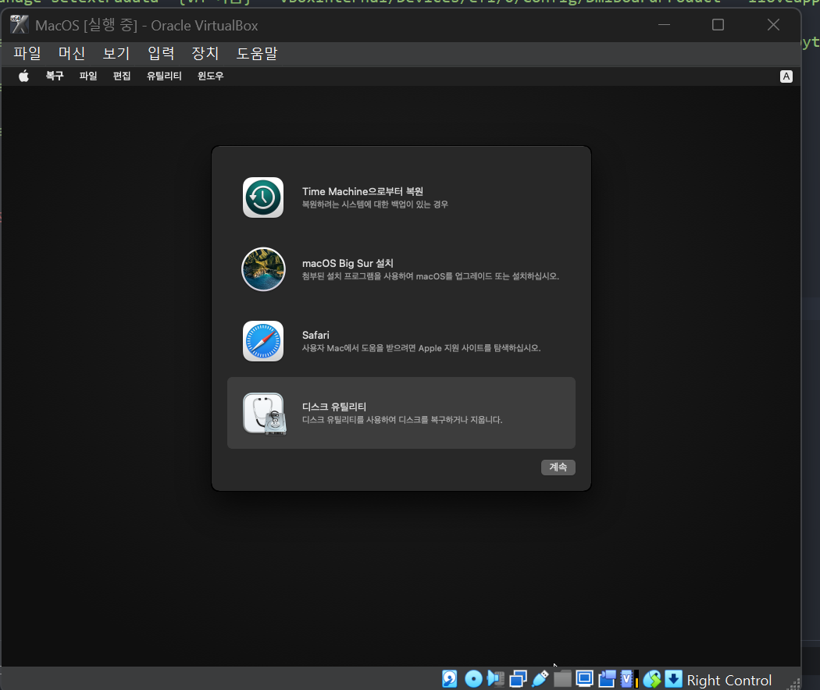Open the 윈도우 menu in macOS

click(x=211, y=76)
